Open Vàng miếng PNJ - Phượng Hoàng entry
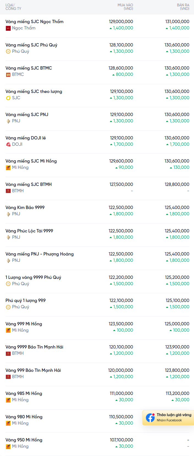The height and width of the screenshot is (456, 194). (40, 254)
